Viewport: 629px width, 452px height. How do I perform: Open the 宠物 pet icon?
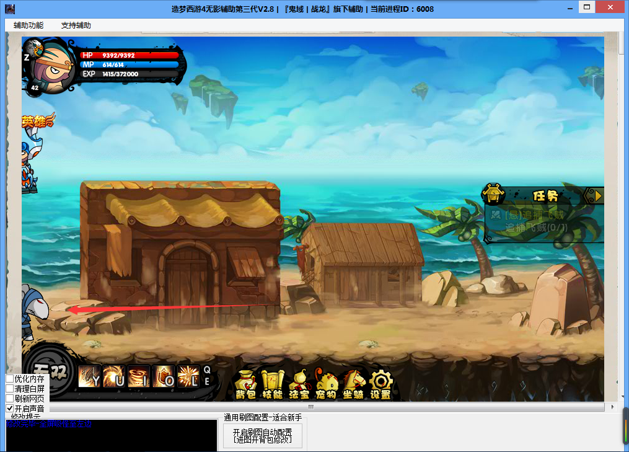pos(326,384)
